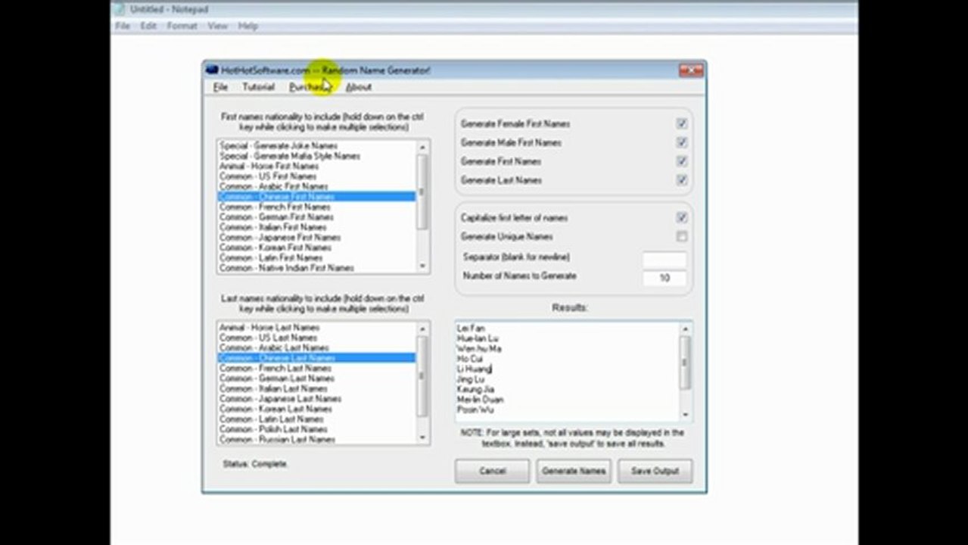Click the Generate Names button

(x=574, y=471)
